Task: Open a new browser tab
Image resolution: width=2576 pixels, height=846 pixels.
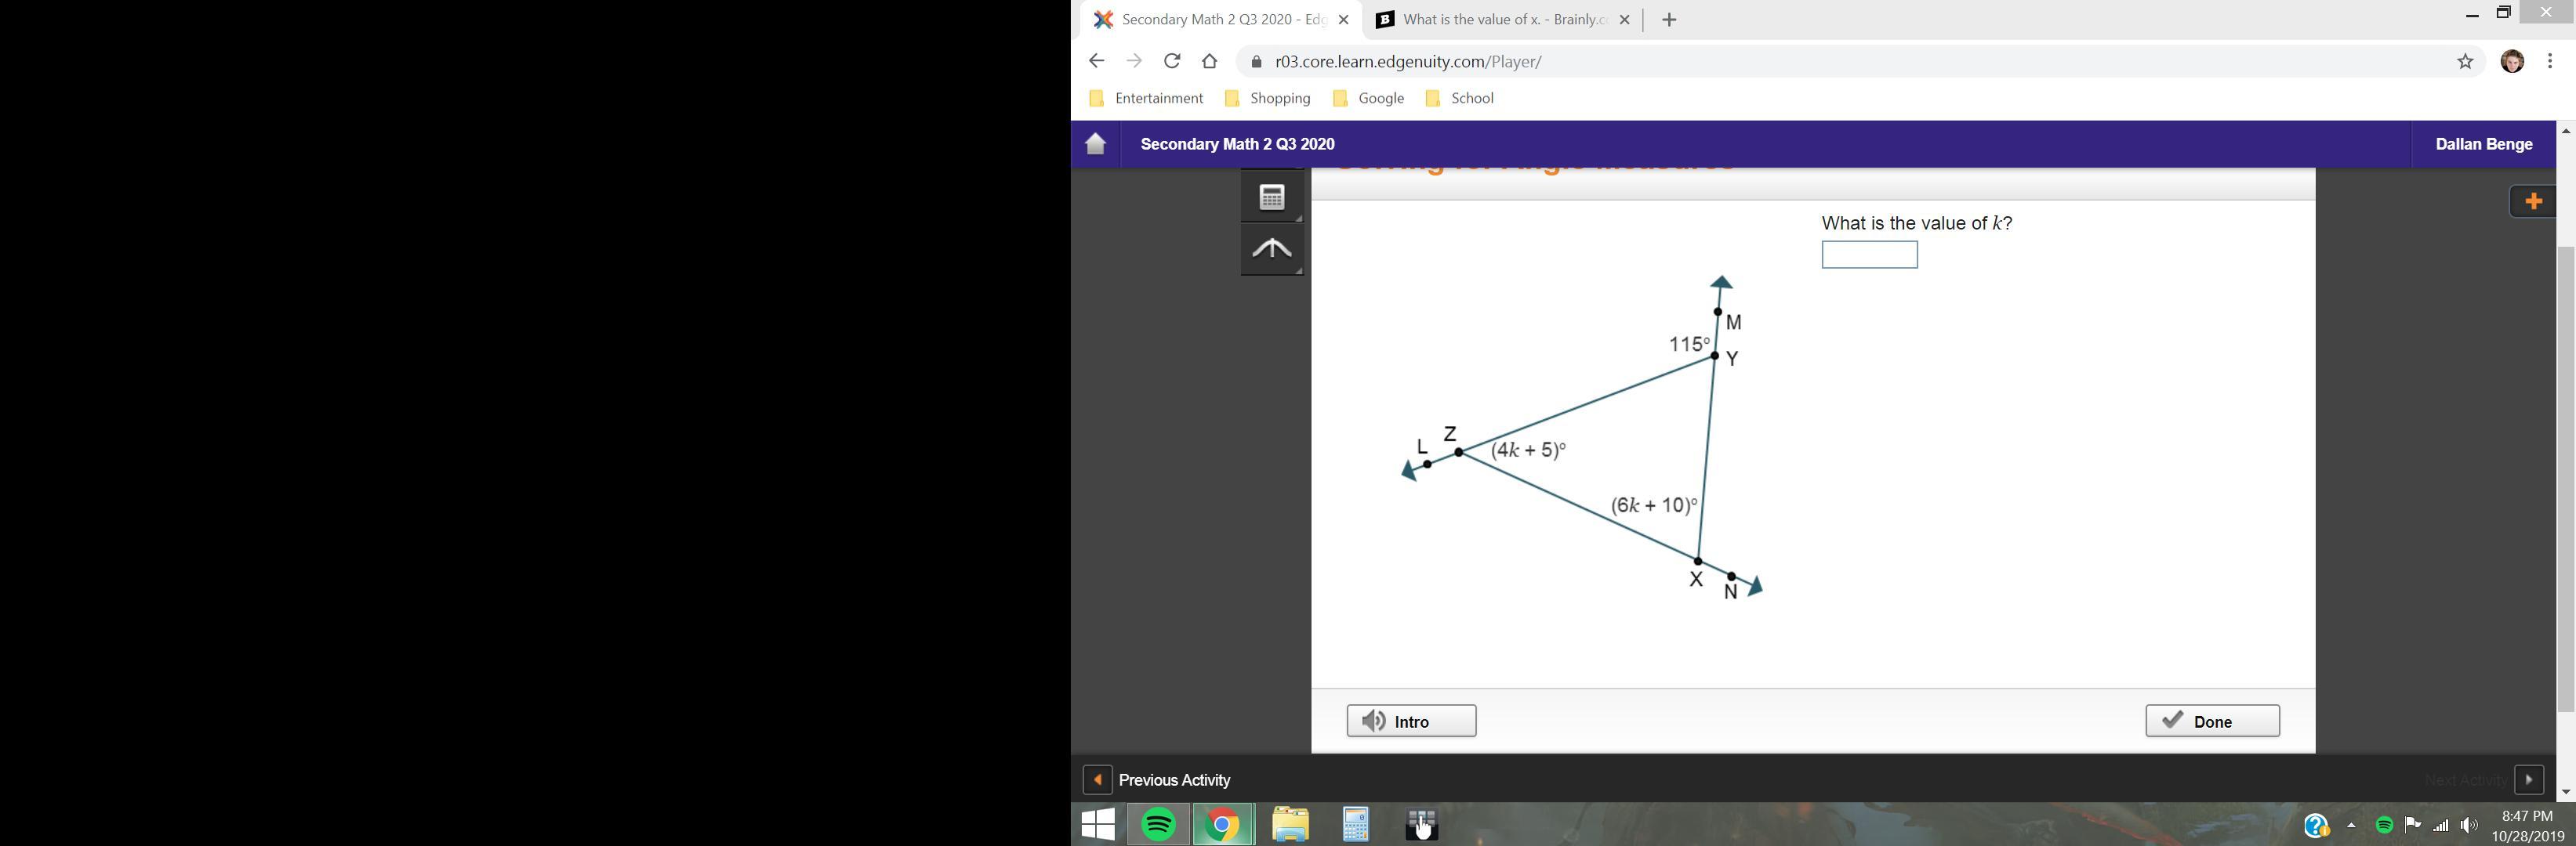Action: [1669, 20]
